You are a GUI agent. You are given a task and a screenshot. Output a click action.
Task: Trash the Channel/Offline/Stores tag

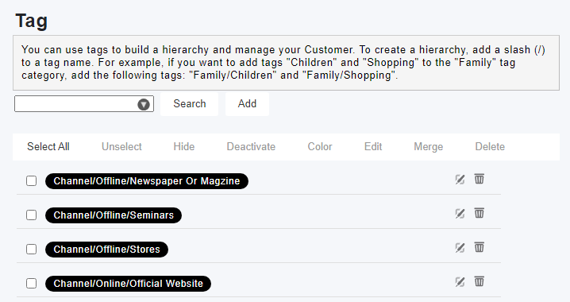click(x=479, y=247)
